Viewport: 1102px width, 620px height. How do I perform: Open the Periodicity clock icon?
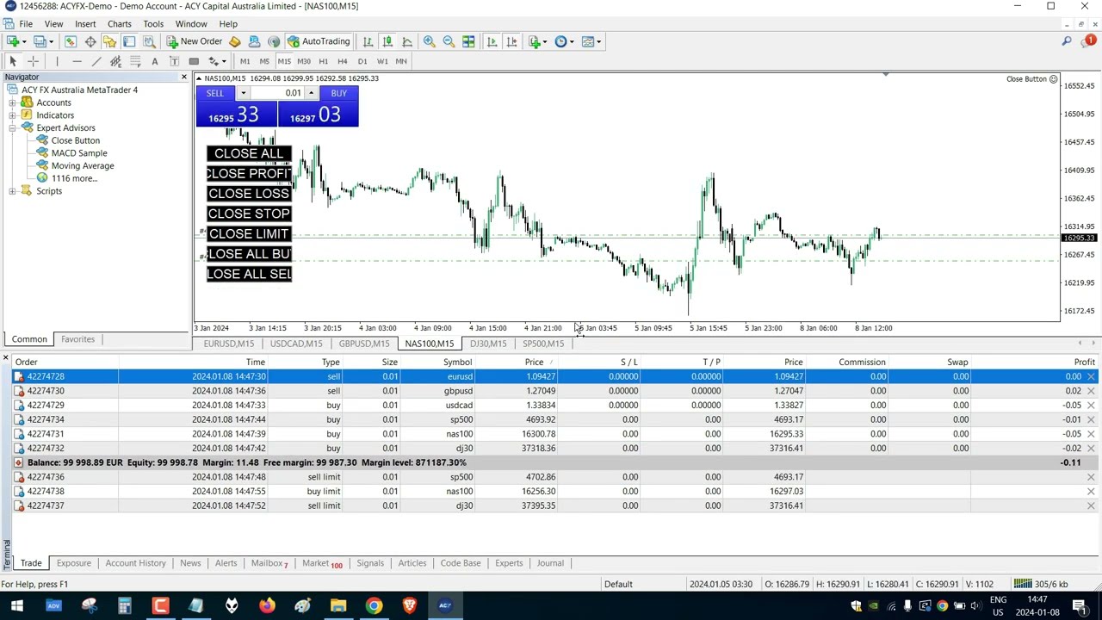[560, 41]
